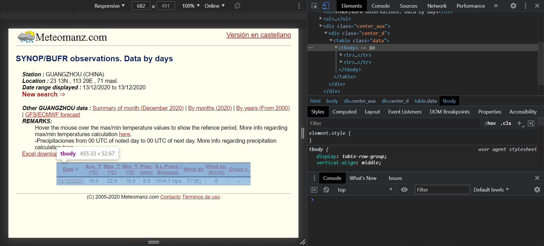The width and height of the screenshot is (544, 246).
Task: Click the viewport height field 491
Action: pos(166,6)
